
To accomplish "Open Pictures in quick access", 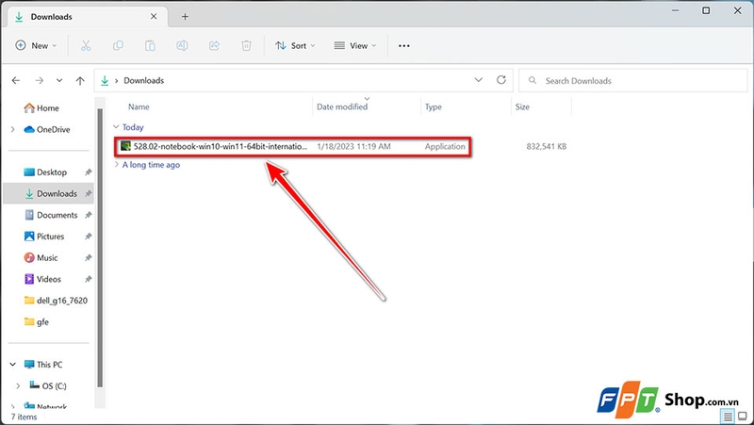I will coord(43,236).
